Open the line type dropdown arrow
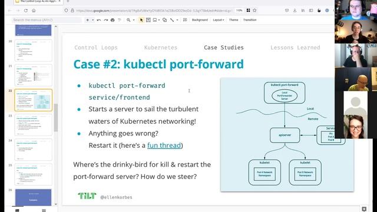This screenshot has width=377, height=212. pos(177,20)
